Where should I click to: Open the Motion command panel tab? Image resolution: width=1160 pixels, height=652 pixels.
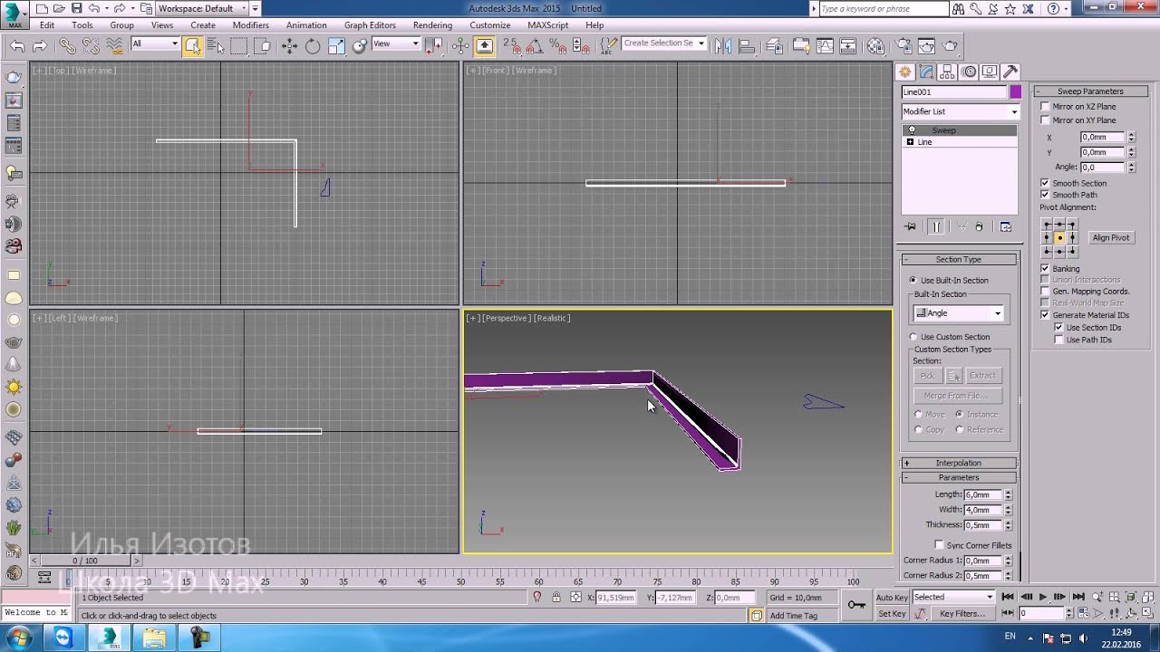969,72
